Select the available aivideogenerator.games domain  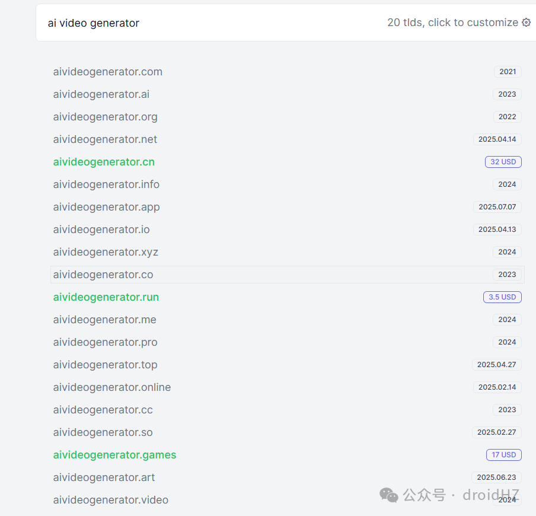coord(114,455)
